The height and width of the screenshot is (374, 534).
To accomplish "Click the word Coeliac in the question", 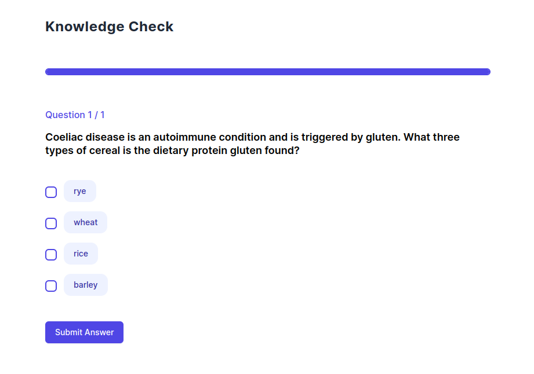I will (64, 138).
